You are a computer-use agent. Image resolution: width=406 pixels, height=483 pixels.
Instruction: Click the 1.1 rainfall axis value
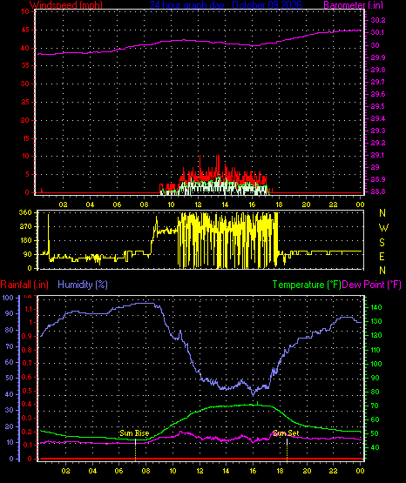(x=29, y=309)
